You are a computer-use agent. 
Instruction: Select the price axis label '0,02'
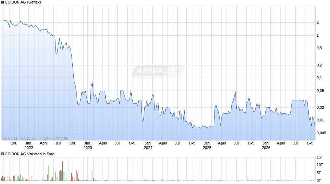tap(320, 108)
